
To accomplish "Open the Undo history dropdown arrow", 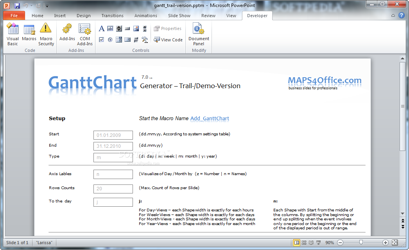I will click(x=31, y=5).
